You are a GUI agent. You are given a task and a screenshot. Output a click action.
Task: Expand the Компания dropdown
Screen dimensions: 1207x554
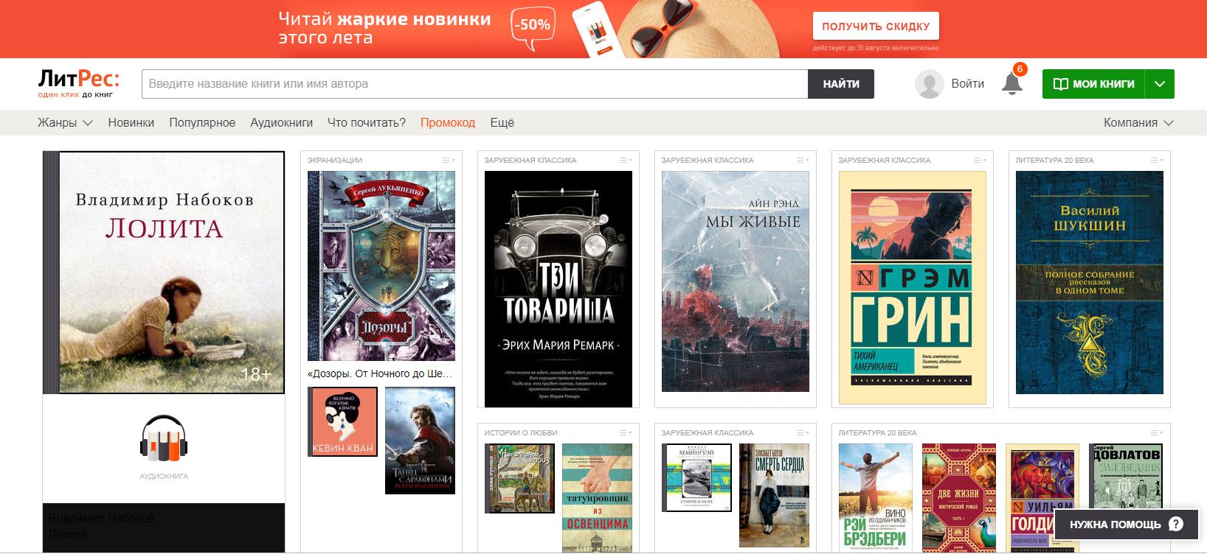pos(1138,122)
